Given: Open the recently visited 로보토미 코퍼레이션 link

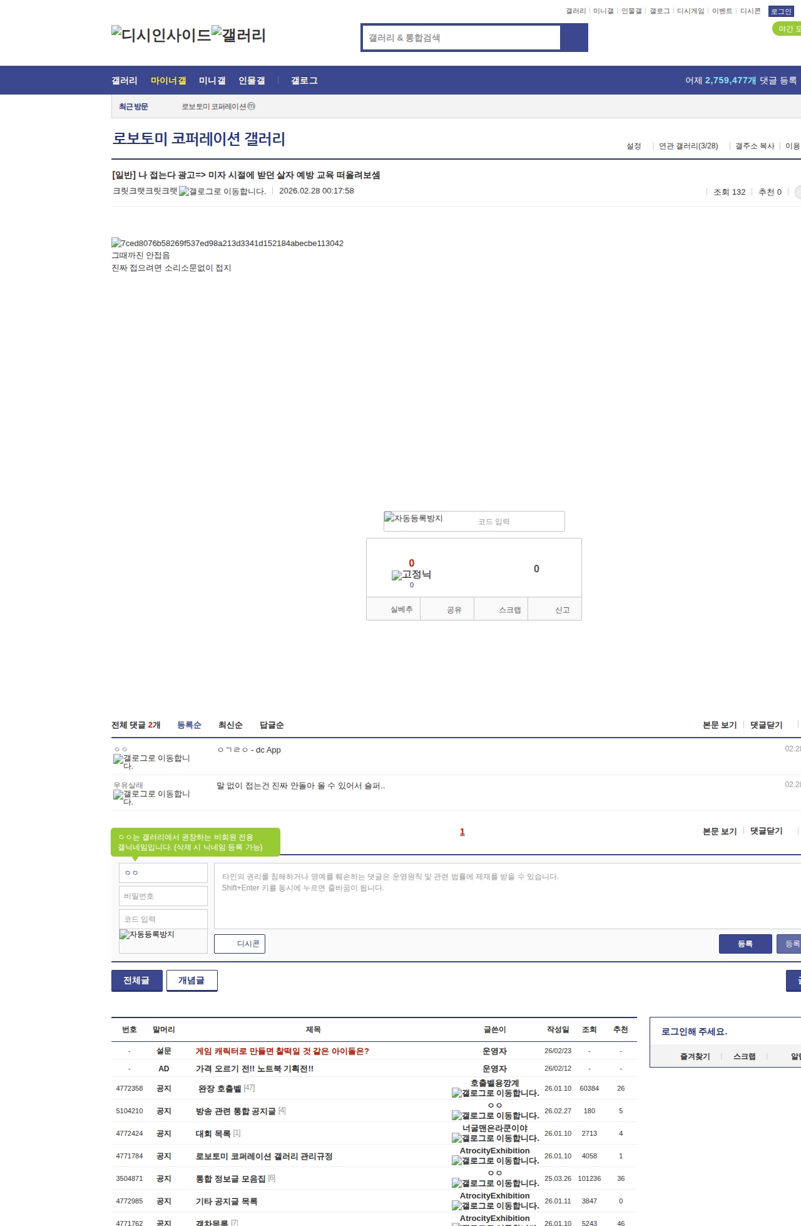Looking at the screenshot, I should (x=218, y=106).
